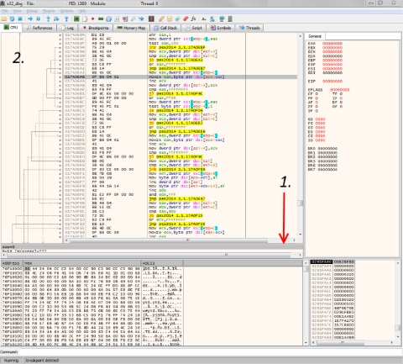Select the CPU tab

click(11, 28)
